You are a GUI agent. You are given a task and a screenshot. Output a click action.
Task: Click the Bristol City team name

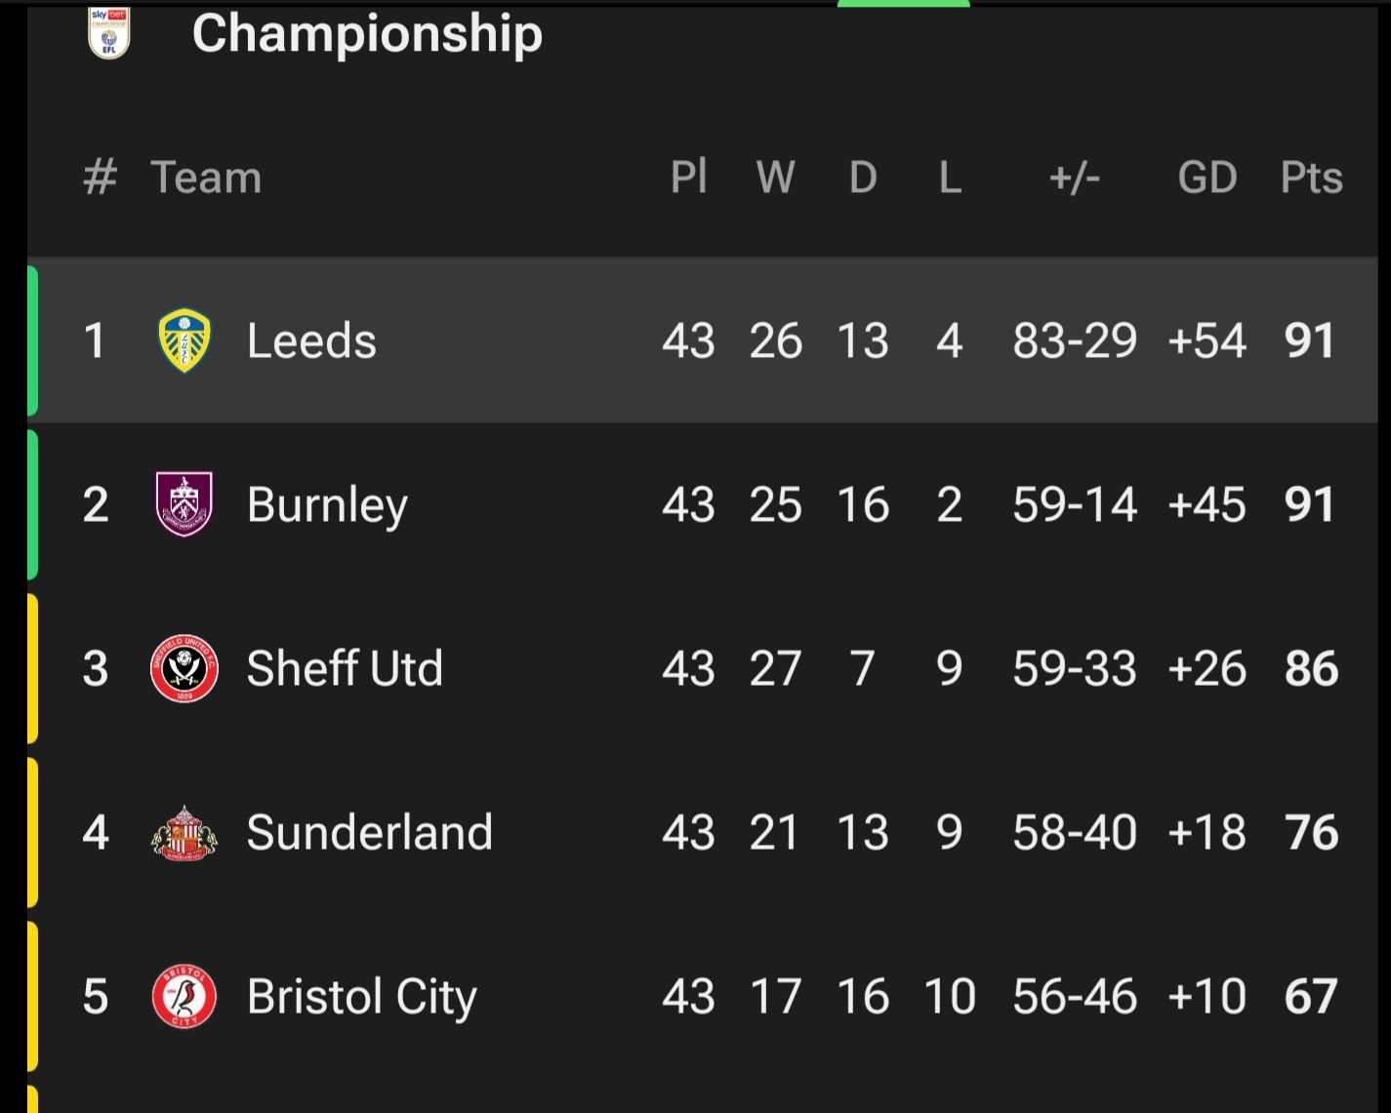[x=362, y=997]
